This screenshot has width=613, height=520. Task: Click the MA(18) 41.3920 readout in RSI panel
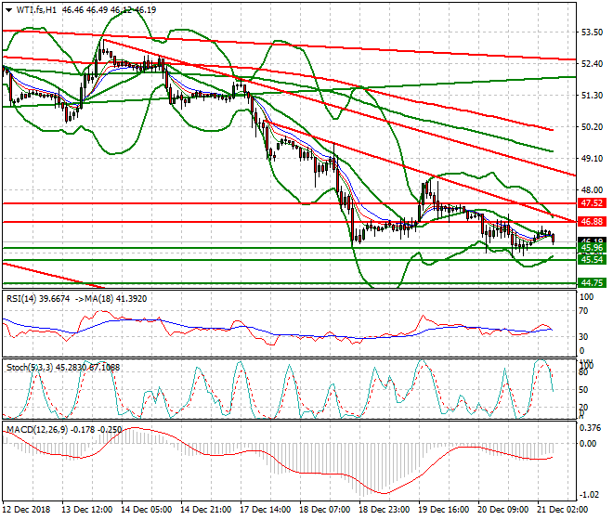click(115, 299)
